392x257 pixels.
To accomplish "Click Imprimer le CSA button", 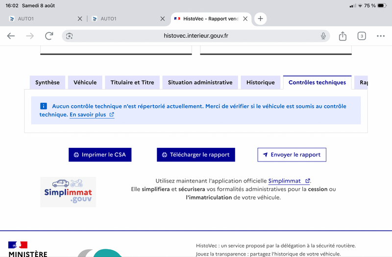I will (100, 155).
